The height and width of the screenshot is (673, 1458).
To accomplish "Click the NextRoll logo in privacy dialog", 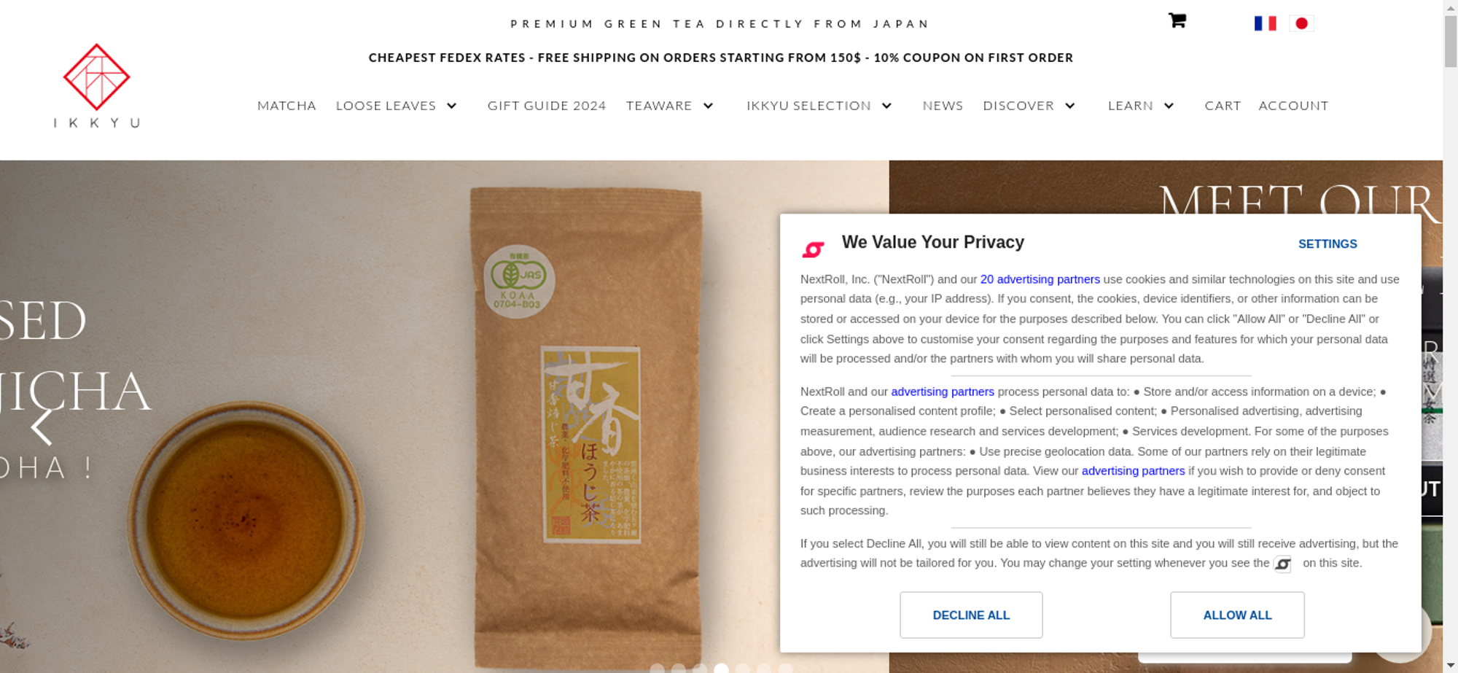I will pos(813,249).
